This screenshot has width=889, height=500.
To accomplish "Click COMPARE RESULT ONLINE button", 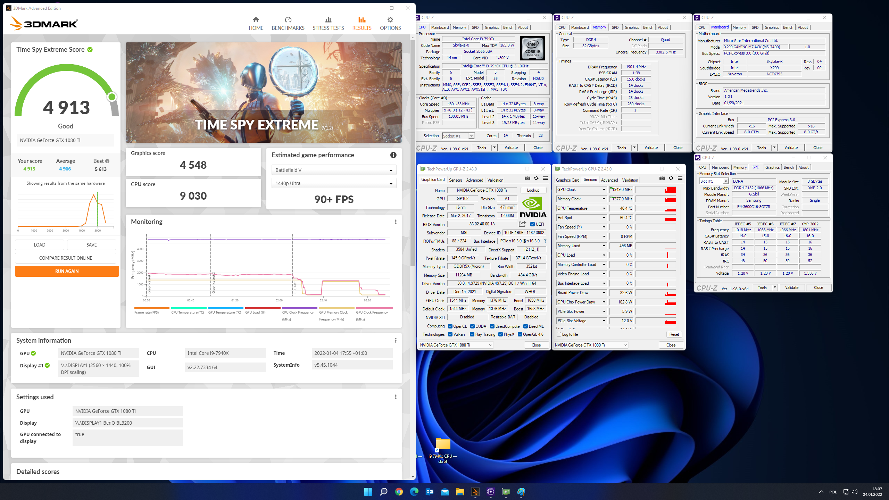I will 66,258.
